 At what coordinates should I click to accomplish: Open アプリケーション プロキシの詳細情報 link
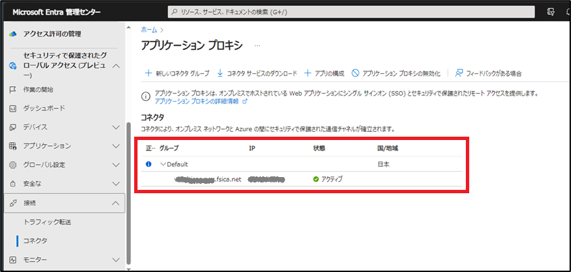pos(201,102)
